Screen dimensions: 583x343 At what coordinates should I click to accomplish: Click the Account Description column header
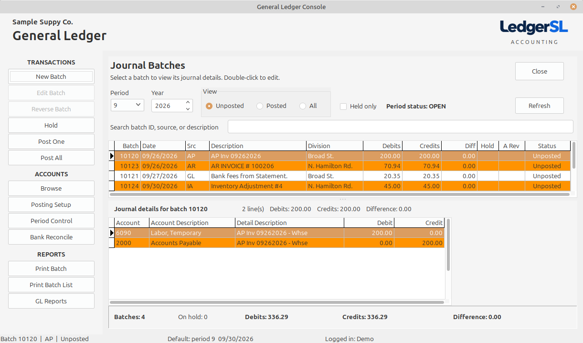(x=192, y=223)
